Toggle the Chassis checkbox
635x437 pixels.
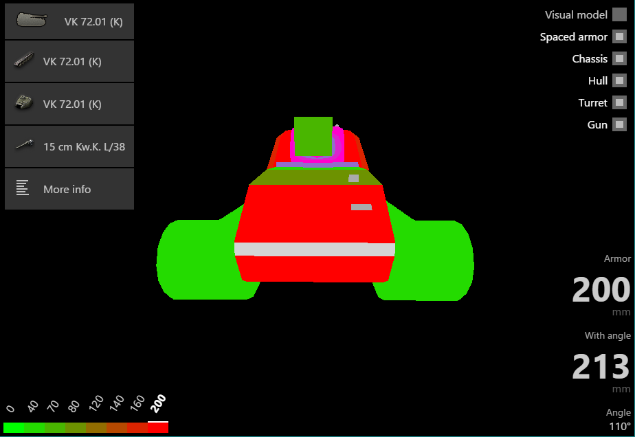[x=619, y=58]
